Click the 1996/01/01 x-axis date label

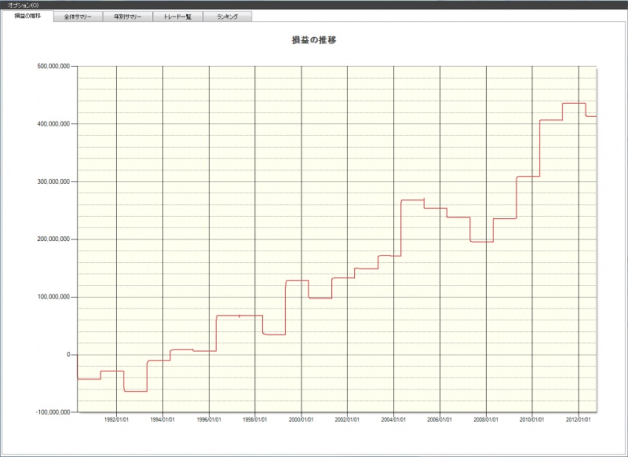click(x=209, y=419)
